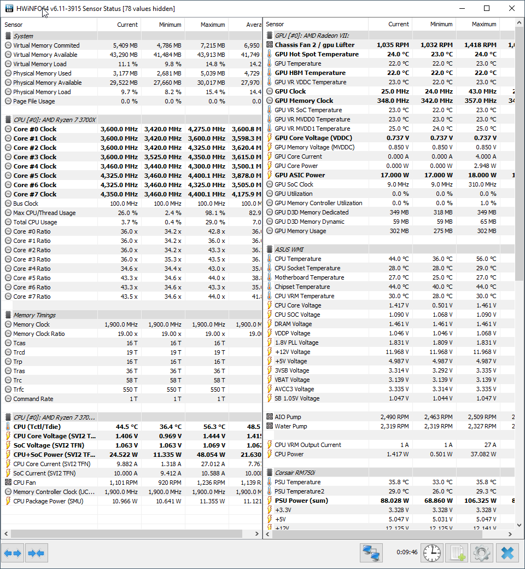525x569 pixels.
Task: Select the Virtual Memory Commited row
Action: [x=131, y=45]
